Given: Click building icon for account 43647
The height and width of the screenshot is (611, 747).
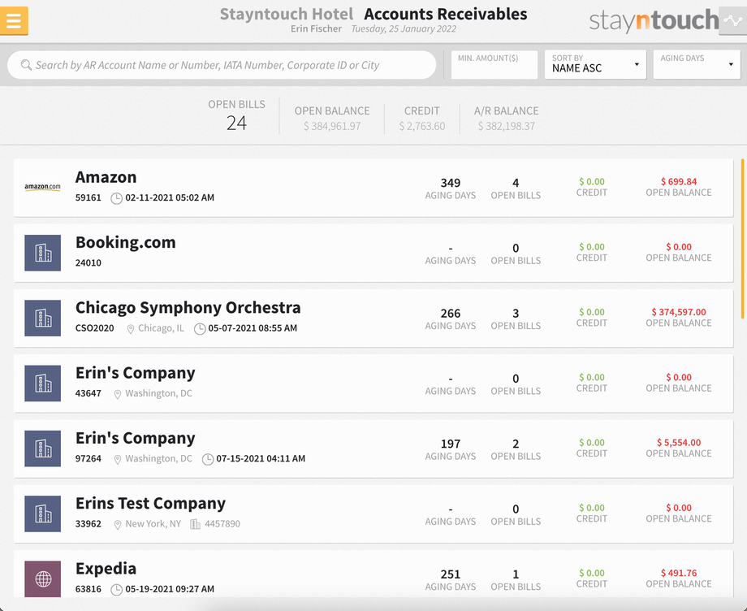Looking at the screenshot, I should tap(42, 383).
